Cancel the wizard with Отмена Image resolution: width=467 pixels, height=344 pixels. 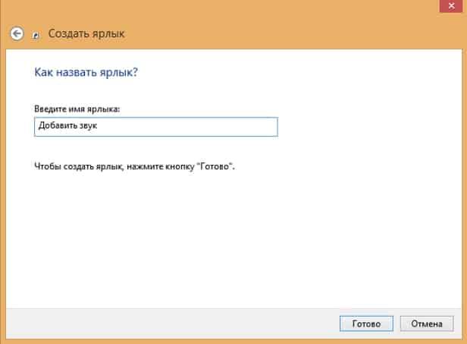427,323
